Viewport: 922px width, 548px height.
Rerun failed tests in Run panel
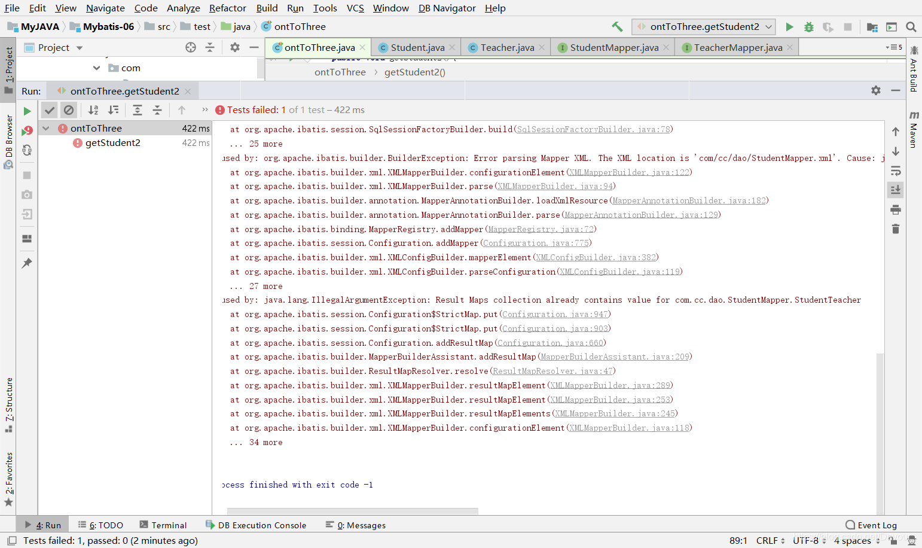pyautogui.click(x=27, y=130)
